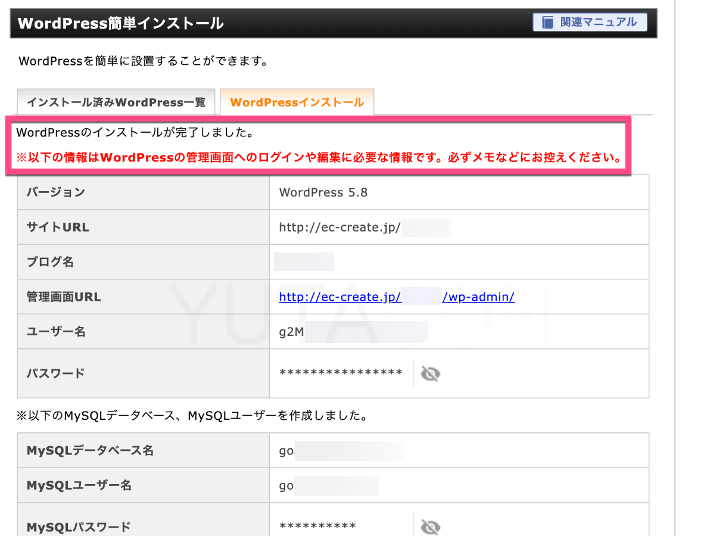Click the book icon in 関連マニュアル button
The image size is (707, 536).
click(x=547, y=22)
